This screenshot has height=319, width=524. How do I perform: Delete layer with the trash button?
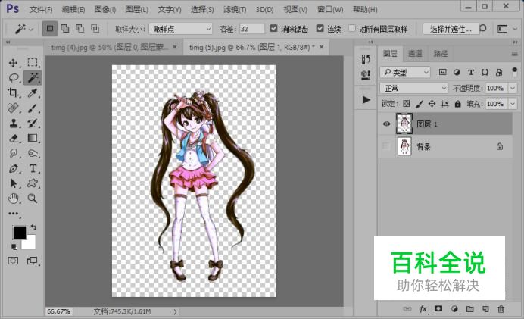point(501,308)
